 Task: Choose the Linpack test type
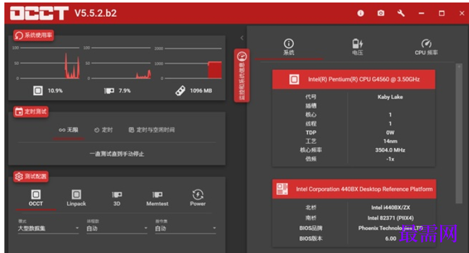(76, 198)
